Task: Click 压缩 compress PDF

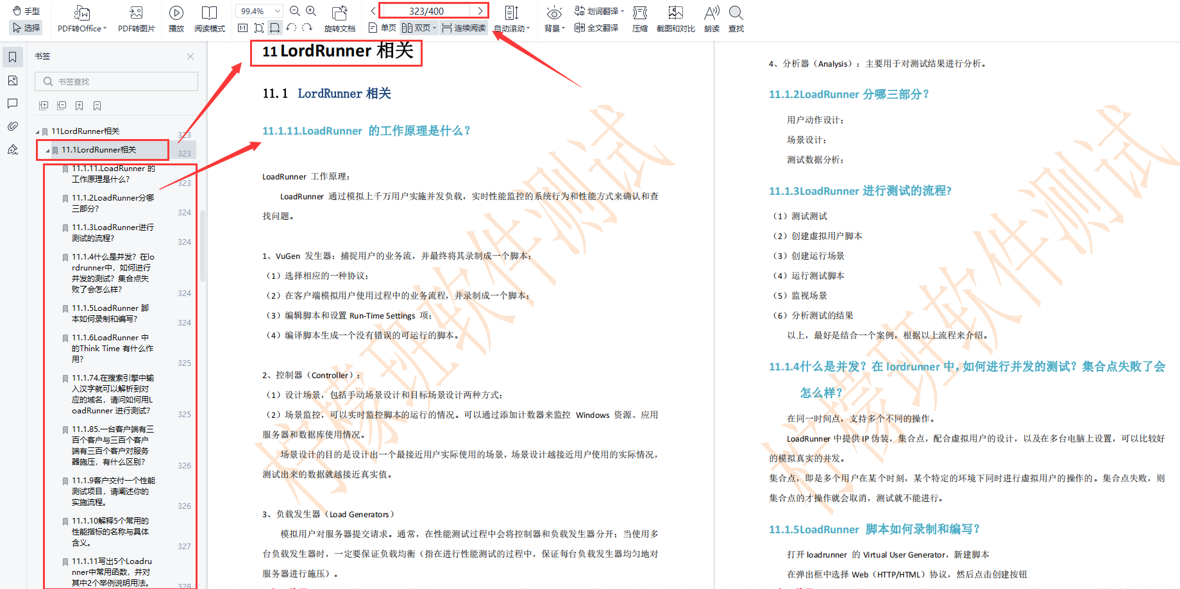Action: [x=639, y=19]
